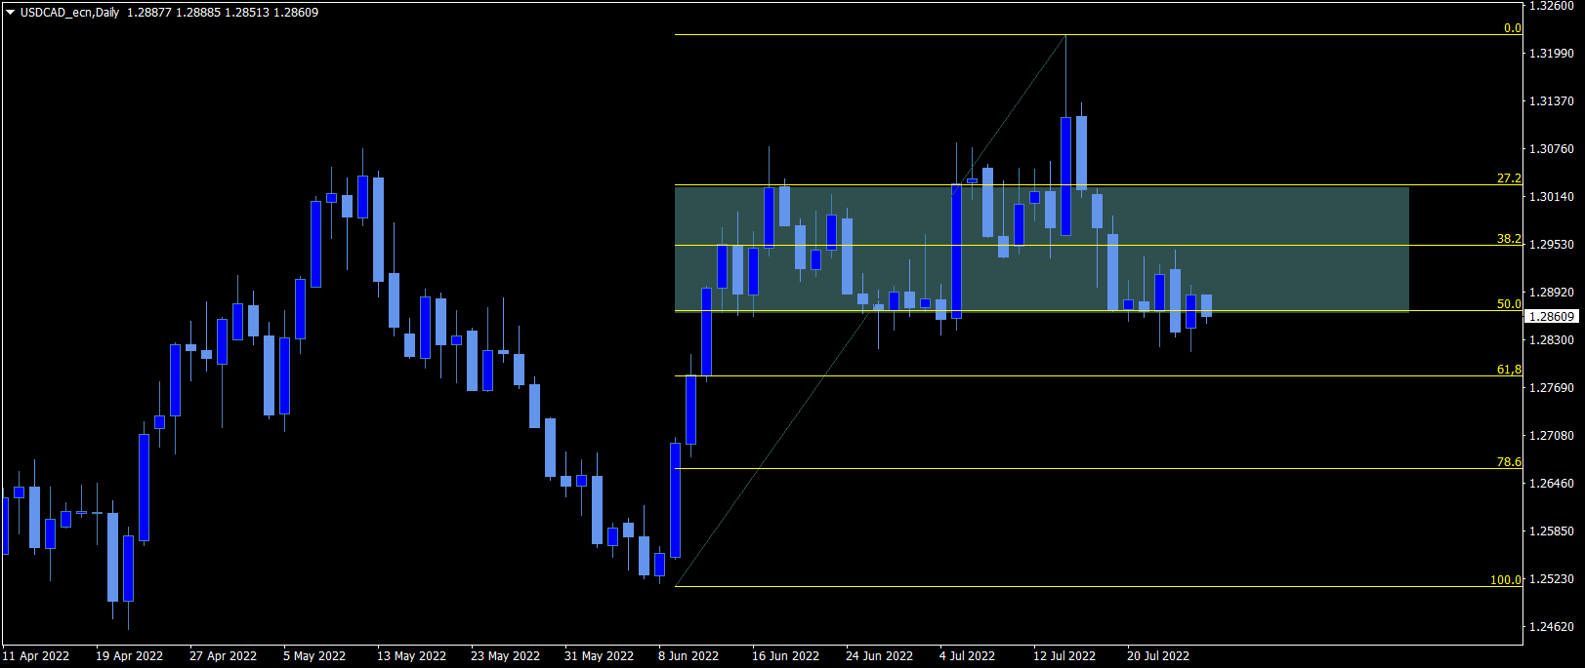Screen dimensions: 1585x668
Task: Click the 4 Jul 2022 date label
Action: pyautogui.click(x=967, y=656)
